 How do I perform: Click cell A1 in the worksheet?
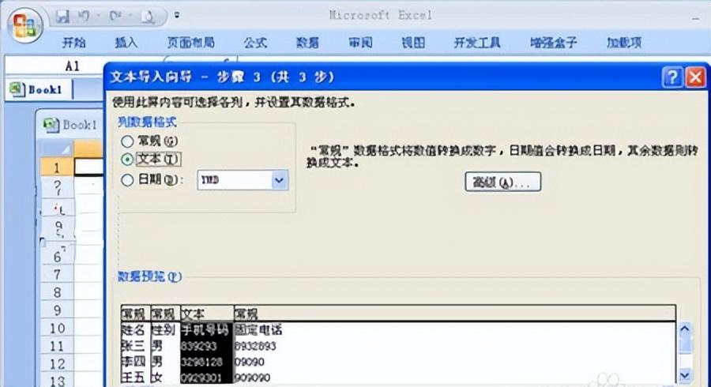point(88,167)
